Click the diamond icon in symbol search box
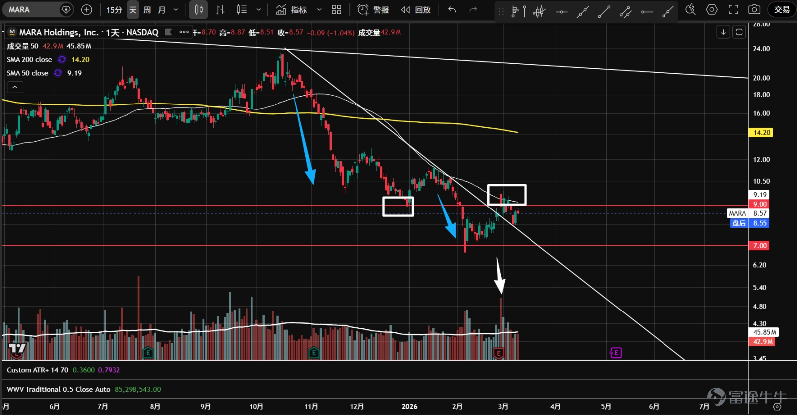Viewport: 797px width, 415px height. pyautogui.click(x=66, y=10)
